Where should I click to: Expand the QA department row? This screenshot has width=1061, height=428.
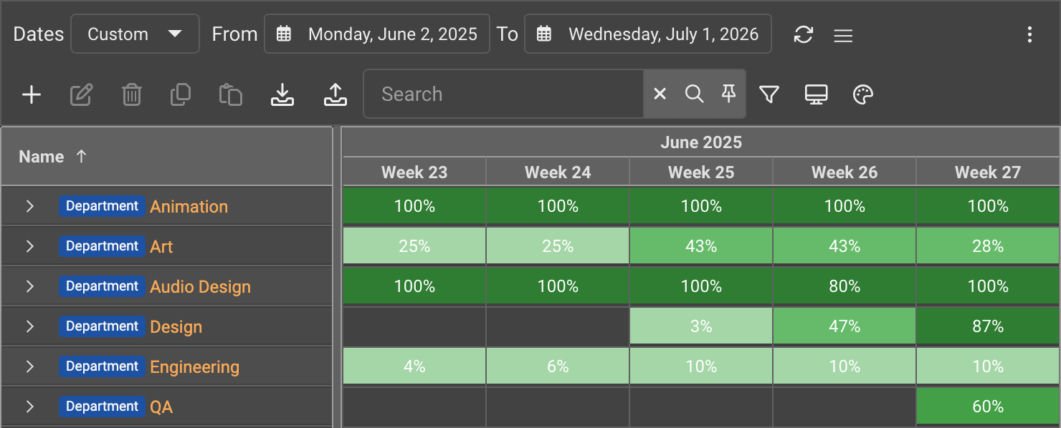click(x=29, y=407)
